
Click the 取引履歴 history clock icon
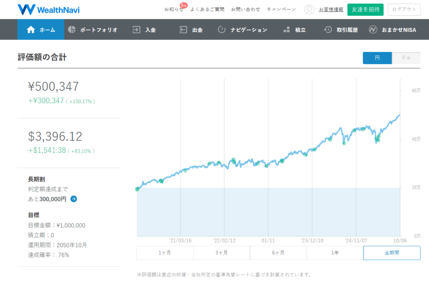click(328, 30)
